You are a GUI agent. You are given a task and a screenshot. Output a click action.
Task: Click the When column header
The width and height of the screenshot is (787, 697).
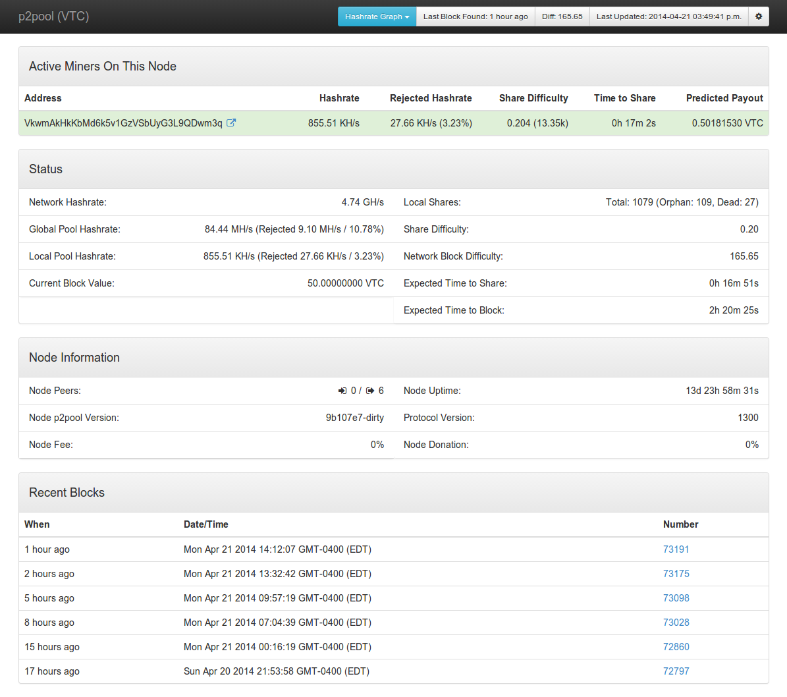point(37,524)
